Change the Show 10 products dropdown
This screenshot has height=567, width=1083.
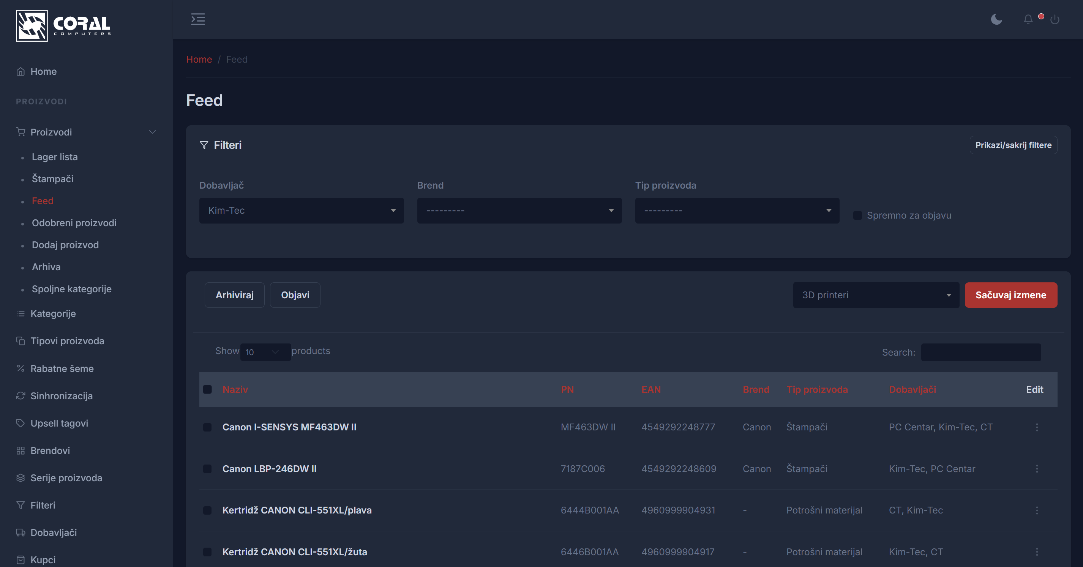[x=265, y=352]
